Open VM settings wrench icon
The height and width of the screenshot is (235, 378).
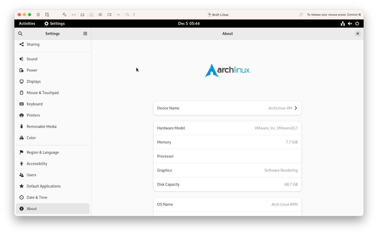[x=64, y=15]
